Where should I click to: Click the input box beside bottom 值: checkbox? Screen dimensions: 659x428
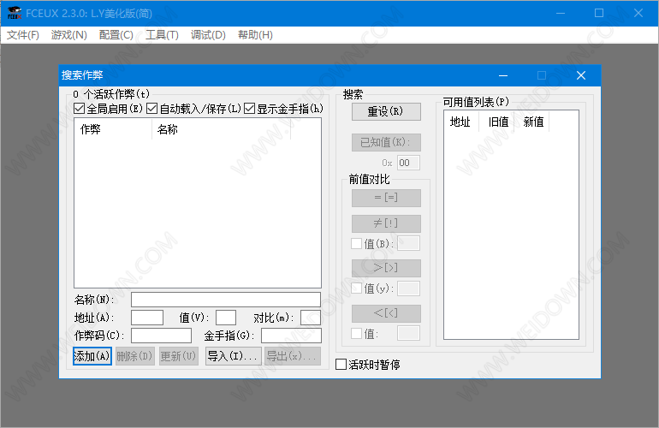(x=408, y=333)
